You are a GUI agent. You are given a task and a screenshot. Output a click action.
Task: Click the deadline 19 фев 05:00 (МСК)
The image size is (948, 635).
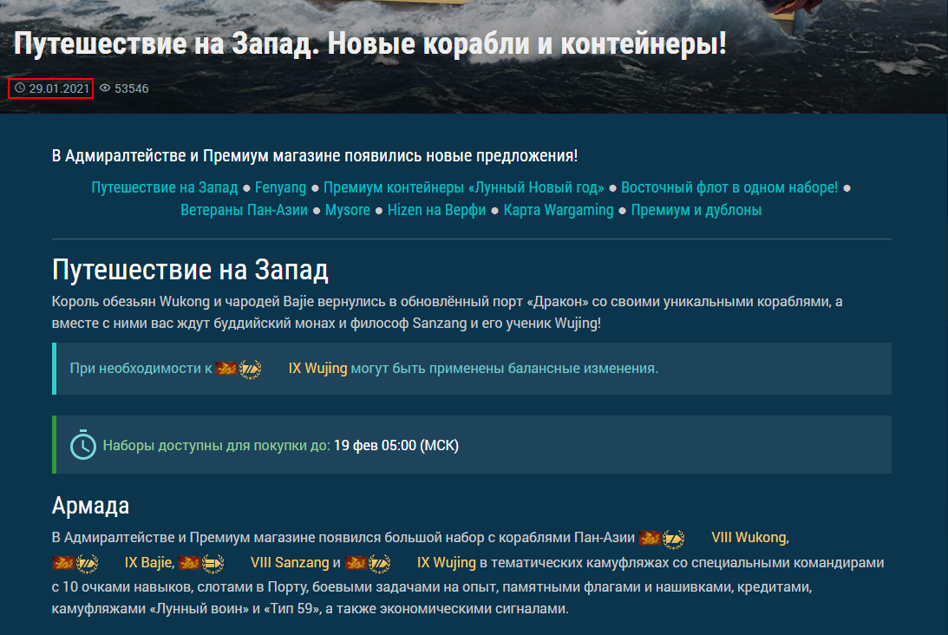[396, 445]
